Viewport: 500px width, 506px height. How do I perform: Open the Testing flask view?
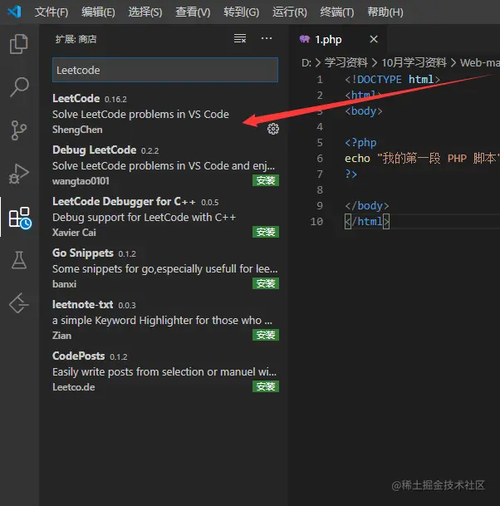[19, 260]
